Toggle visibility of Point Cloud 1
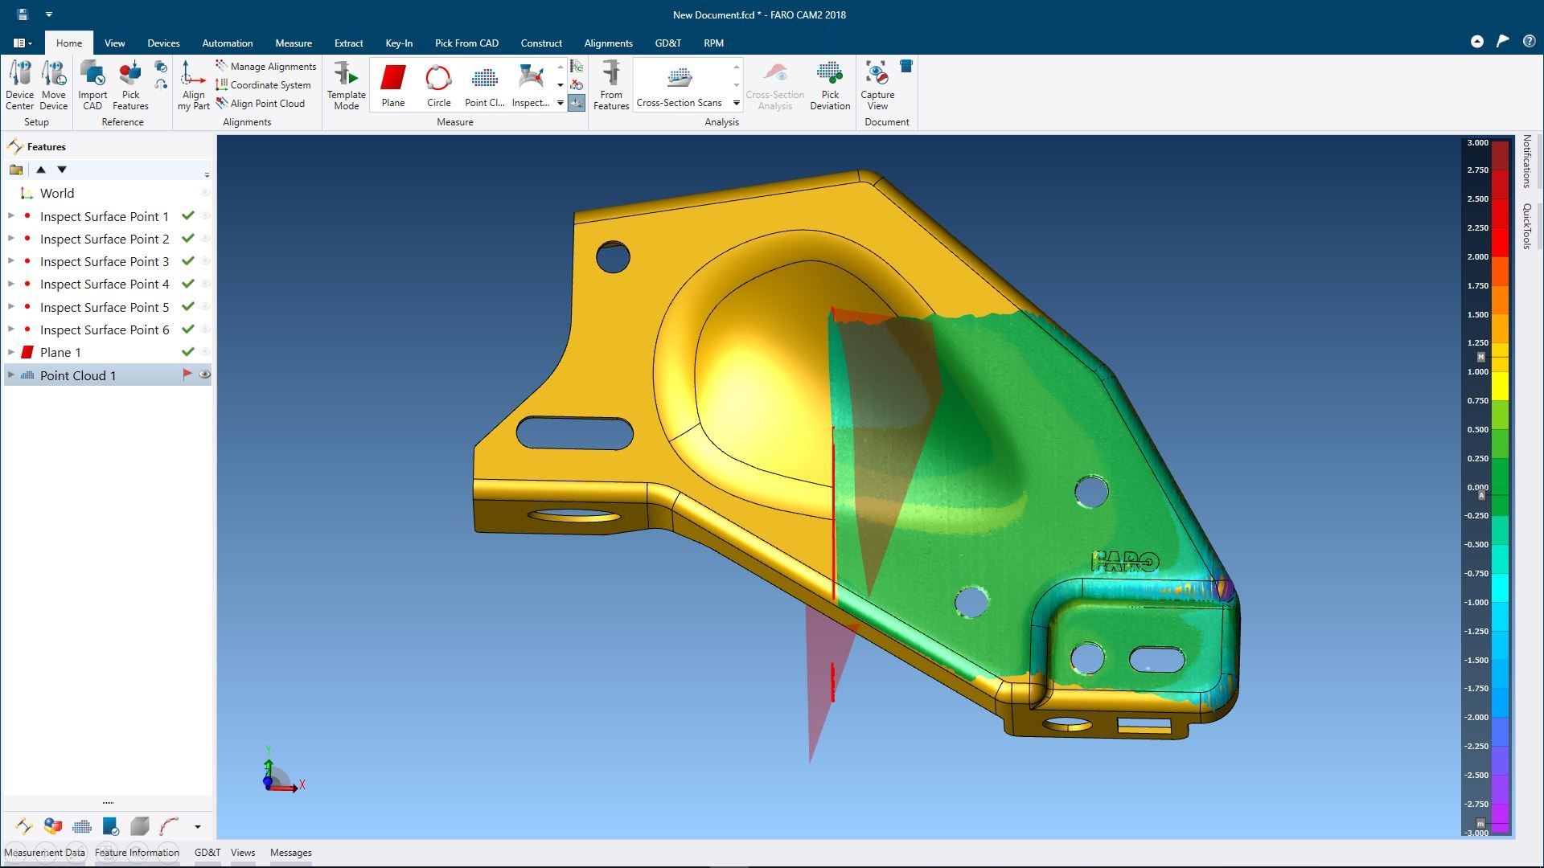1544x868 pixels. (204, 375)
